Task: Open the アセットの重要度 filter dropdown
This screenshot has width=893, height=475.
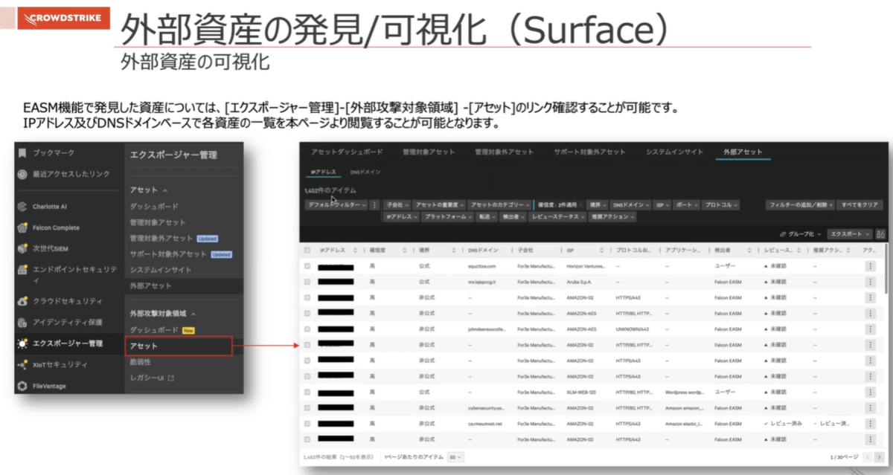Action: coord(439,204)
